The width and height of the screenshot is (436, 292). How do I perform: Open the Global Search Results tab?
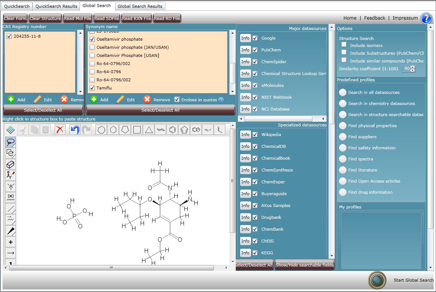(140, 6)
